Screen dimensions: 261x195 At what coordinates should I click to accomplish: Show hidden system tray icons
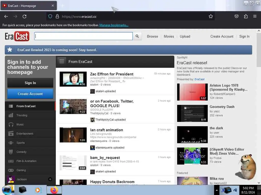(217, 190)
